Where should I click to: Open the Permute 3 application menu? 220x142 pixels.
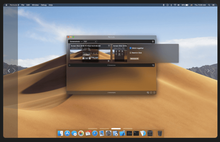(x=14, y=5)
